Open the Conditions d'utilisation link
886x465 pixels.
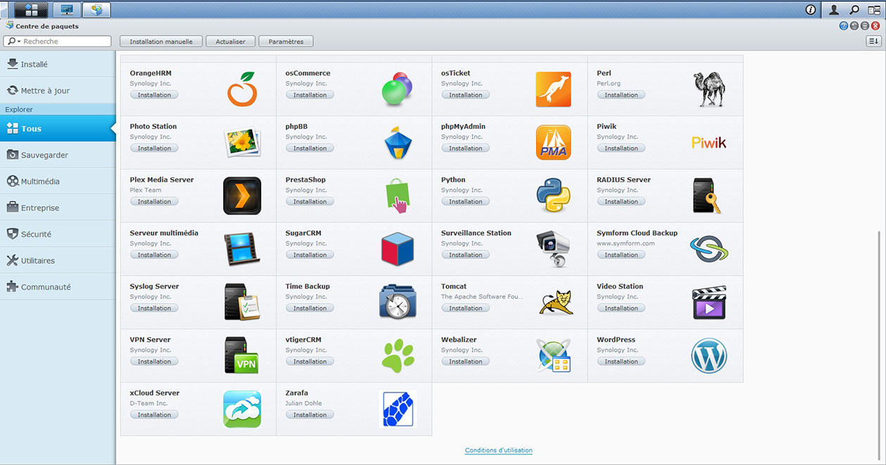pos(499,450)
